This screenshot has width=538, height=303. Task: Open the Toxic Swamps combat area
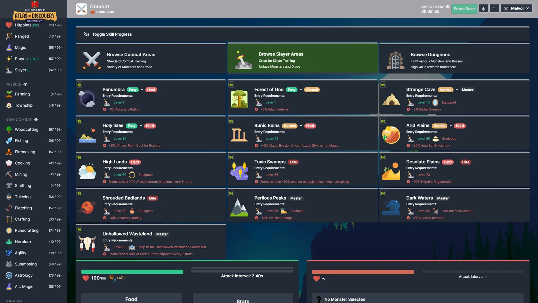[302, 170]
